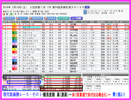This screenshot has width=131, height=100.
Task: Click the 馬名 column header
Action: 31,22
